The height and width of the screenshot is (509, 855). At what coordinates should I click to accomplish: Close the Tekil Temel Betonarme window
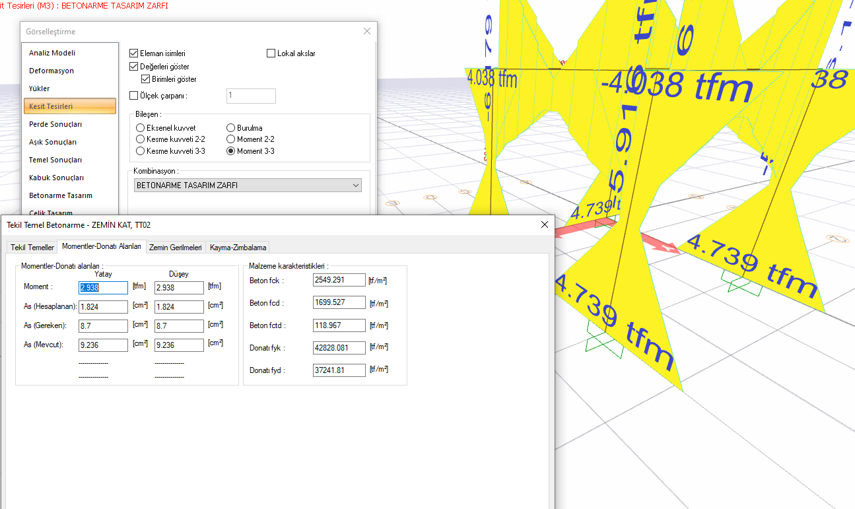545,224
